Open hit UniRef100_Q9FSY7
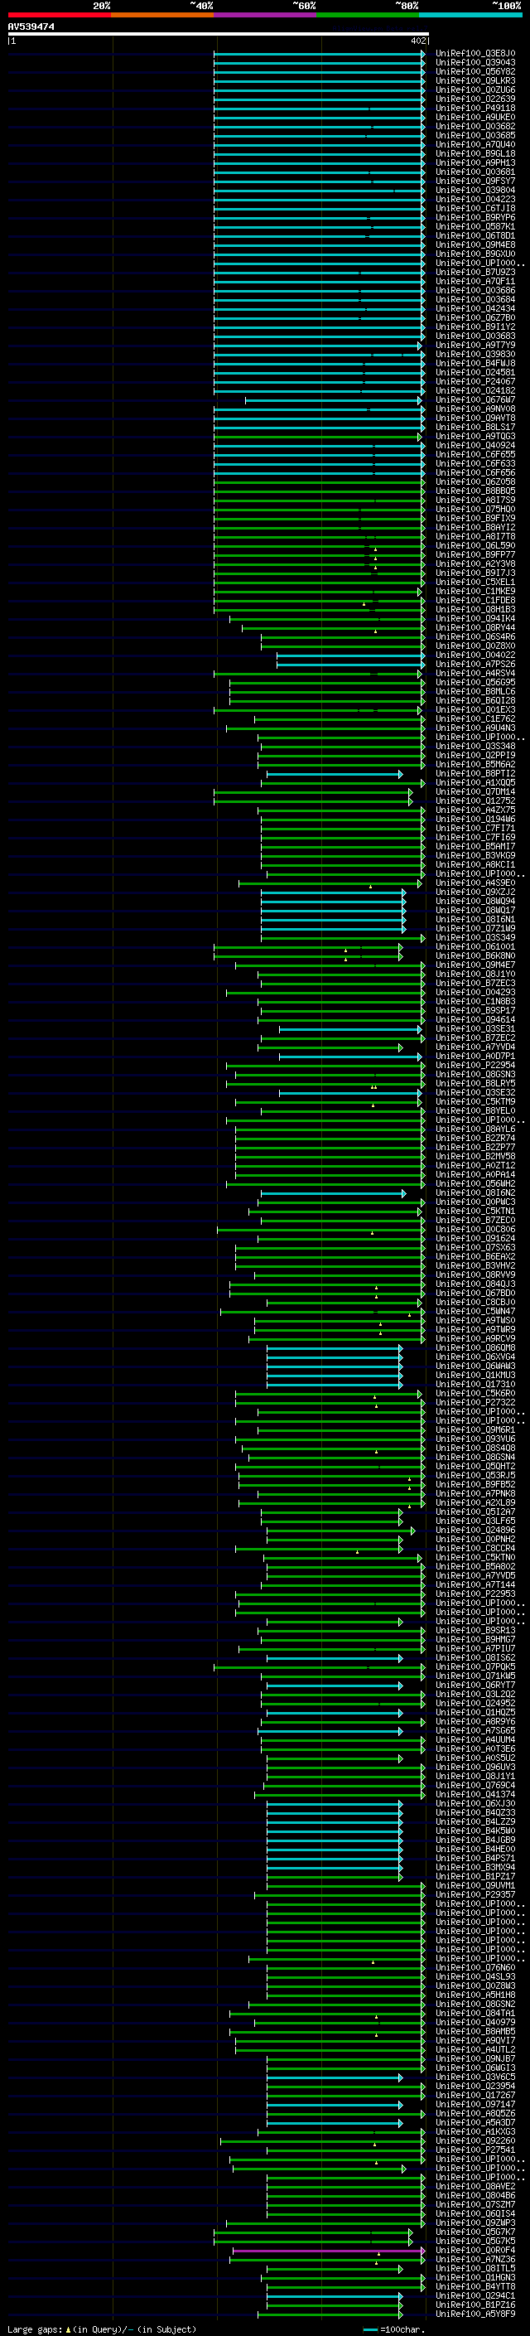This screenshot has width=530, height=2336. 475,181
